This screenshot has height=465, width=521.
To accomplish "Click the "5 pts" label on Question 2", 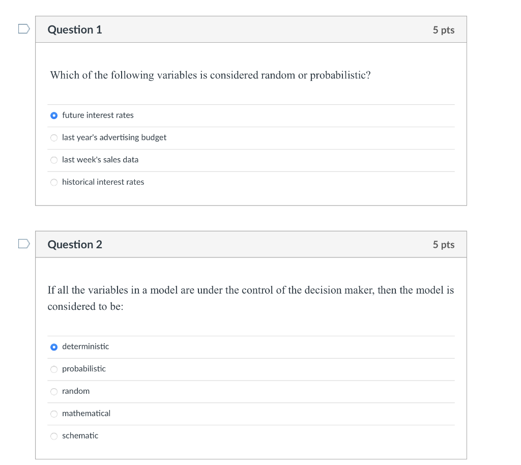I will click(x=443, y=245).
